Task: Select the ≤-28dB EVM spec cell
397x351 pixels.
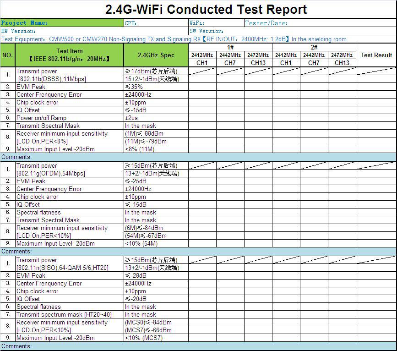Action: (x=156, y=275)
